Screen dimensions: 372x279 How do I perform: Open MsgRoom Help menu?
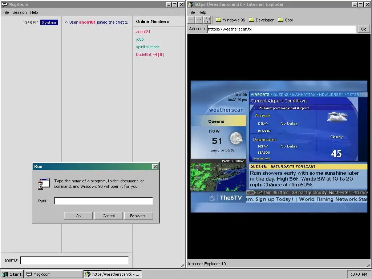34,12
